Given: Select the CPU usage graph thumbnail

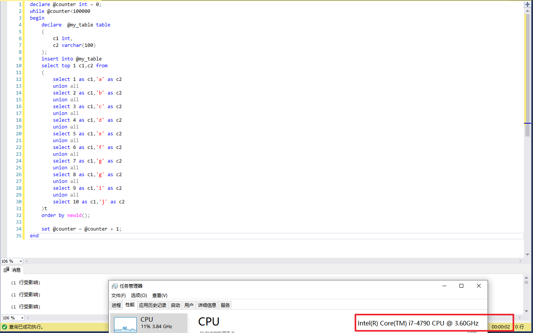Looking at the screenshot, I should (125, 325).
